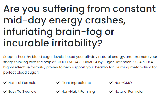Click "mid-day energy crashes" in the heading
This screenshot has width=165, height=96.
click(64, 21)
